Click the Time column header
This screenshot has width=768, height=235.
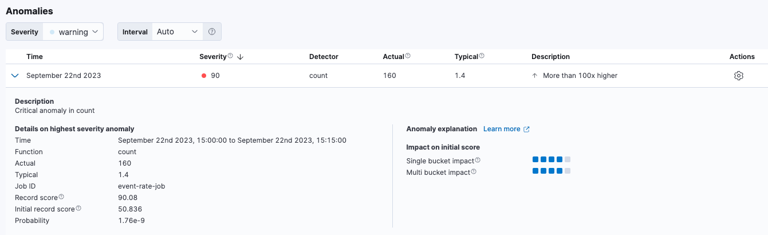pos(34,57)
